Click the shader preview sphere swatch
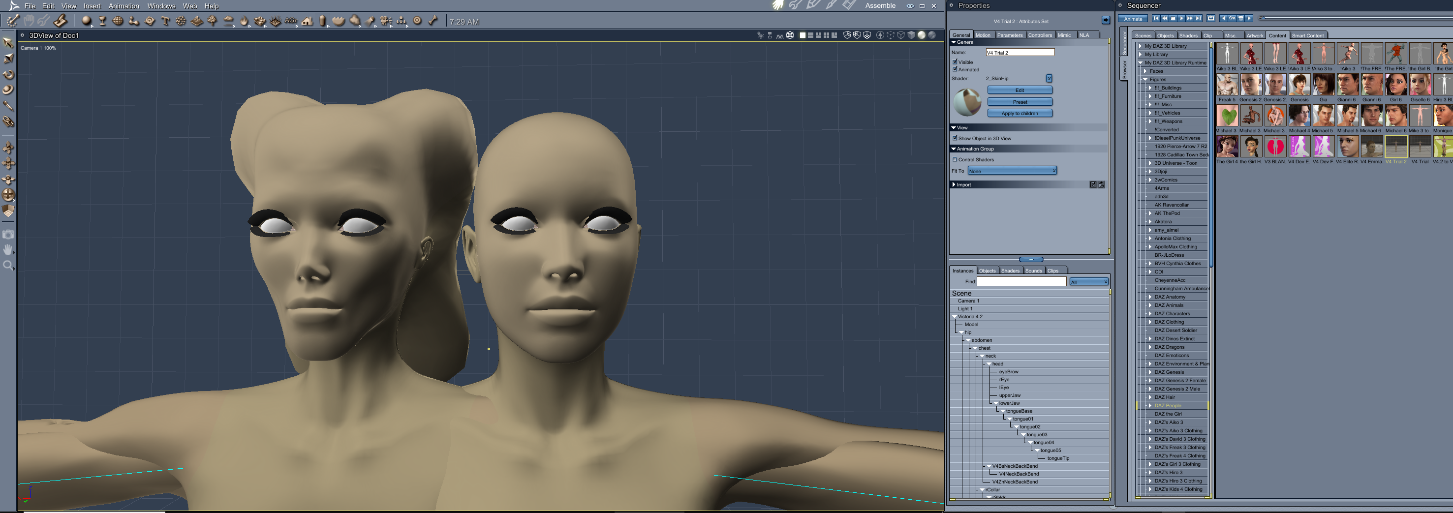Image resolution: width=1453 pixels, height=513 pixels. click(x=967, y=102)
